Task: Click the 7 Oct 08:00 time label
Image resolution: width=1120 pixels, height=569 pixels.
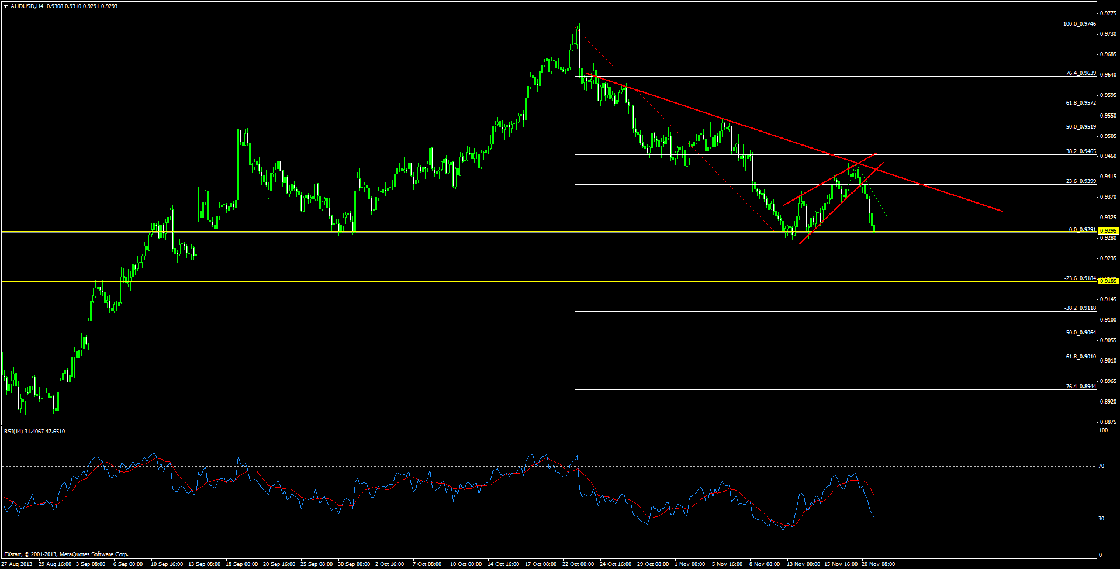Action: (427, 564)
